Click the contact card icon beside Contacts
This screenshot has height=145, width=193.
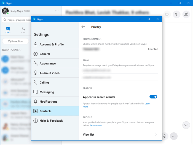tap(36, 111)
